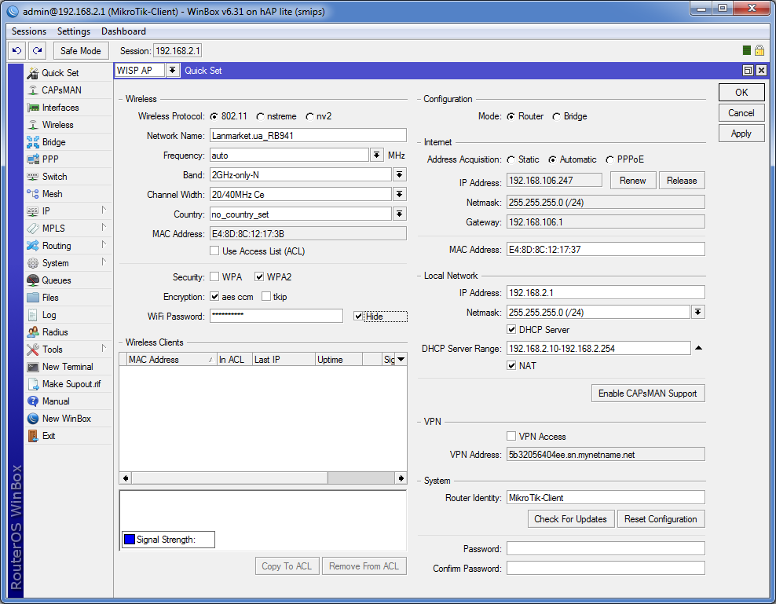Enable VPN Access checkbox
The height and width of the screenshot is (604, 776).
click(512, 436)
